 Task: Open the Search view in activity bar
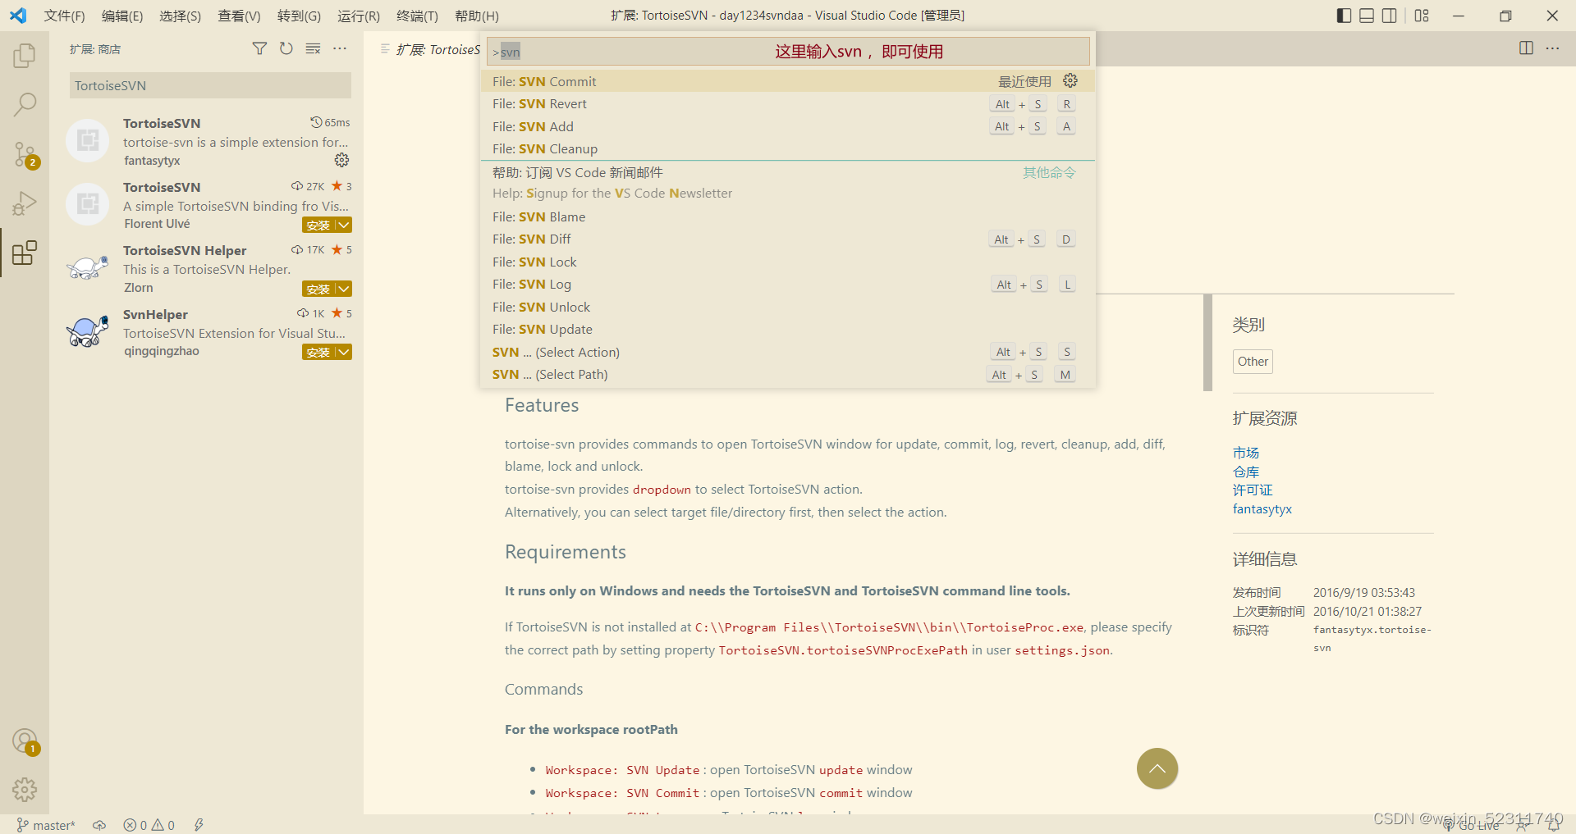[25, 104]
